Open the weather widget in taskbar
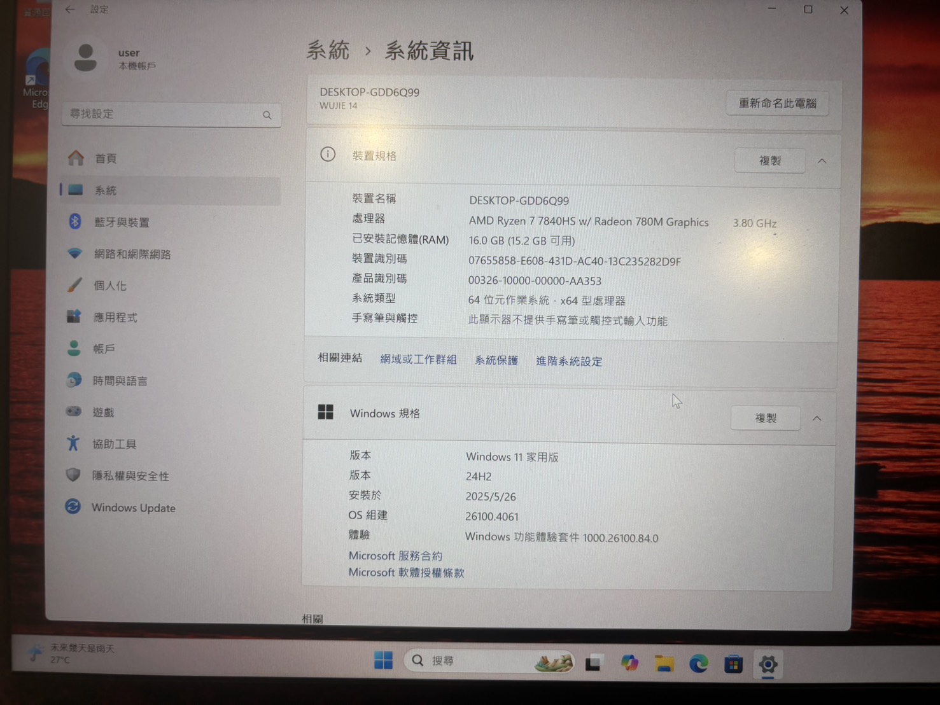This screenshot has height=705, width=940. pyautogui.click(x=71, y=653)
